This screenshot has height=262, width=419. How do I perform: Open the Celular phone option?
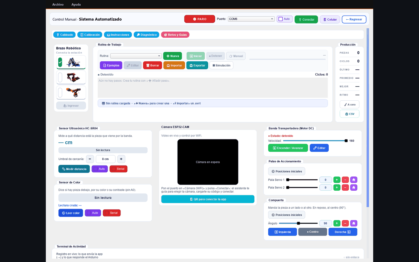330,19
